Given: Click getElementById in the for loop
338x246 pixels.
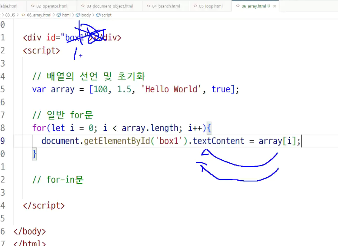Looking at the screenshot, I should [117, 141].
